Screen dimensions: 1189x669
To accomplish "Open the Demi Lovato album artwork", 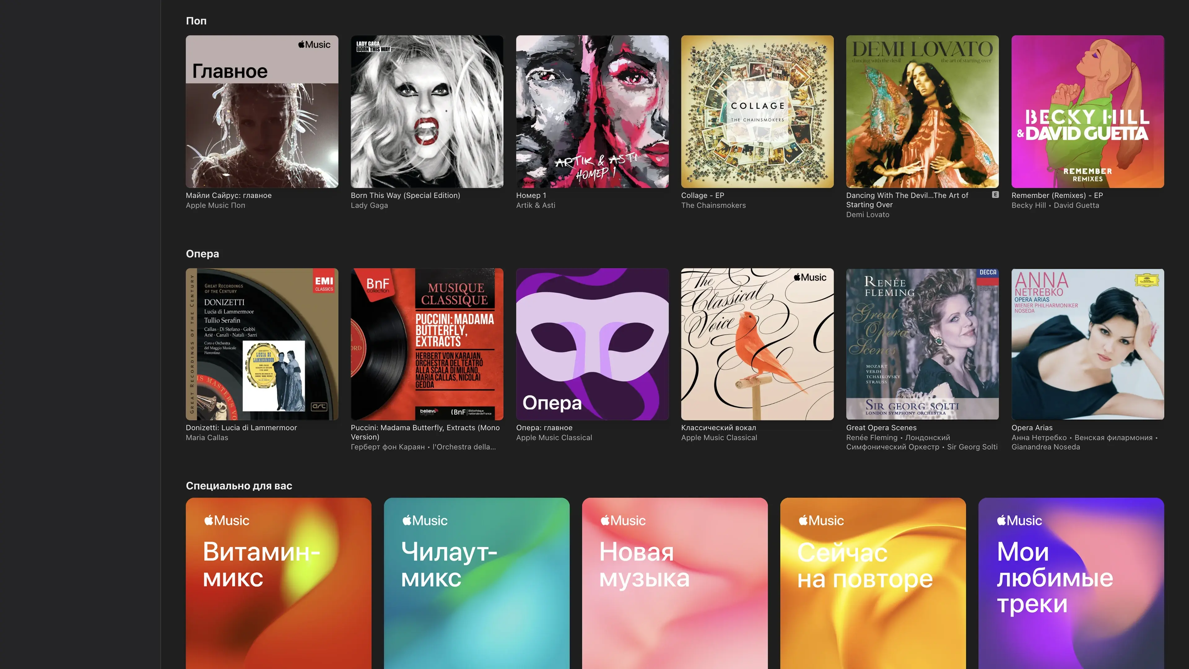I will (x=922, y=111).
